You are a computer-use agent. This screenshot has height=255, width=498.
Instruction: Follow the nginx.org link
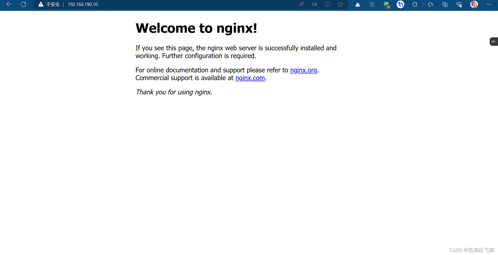click(x=303, y=70)
